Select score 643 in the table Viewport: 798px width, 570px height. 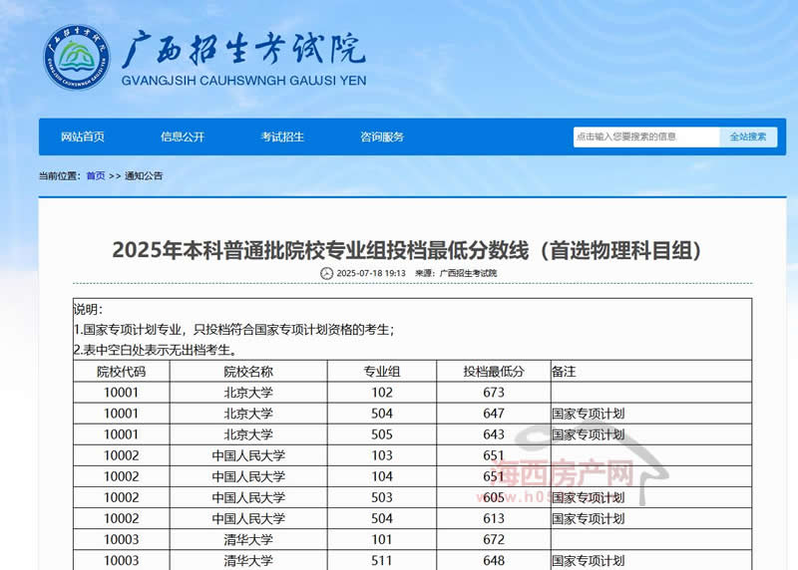click(x=494, y=434)
